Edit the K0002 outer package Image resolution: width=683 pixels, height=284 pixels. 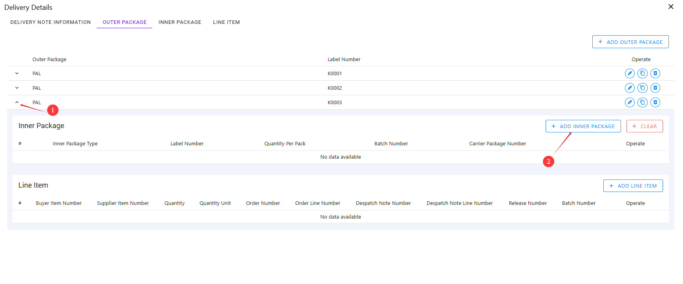pyautogui.click(x=630, y=88)
